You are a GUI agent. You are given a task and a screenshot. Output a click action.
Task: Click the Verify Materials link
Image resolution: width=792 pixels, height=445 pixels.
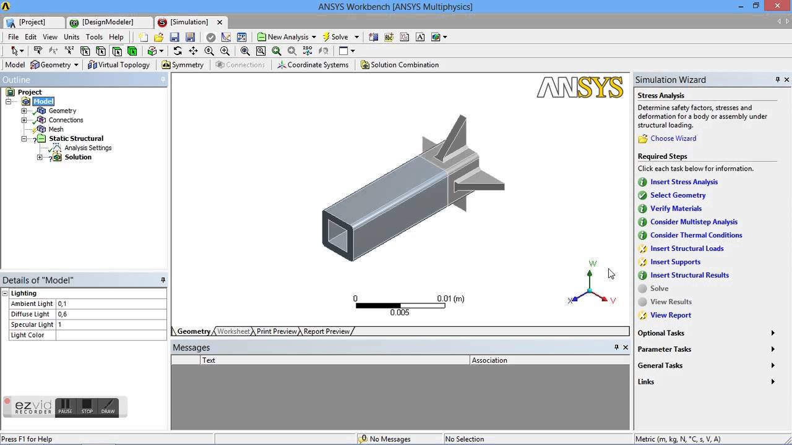(676, 209)
